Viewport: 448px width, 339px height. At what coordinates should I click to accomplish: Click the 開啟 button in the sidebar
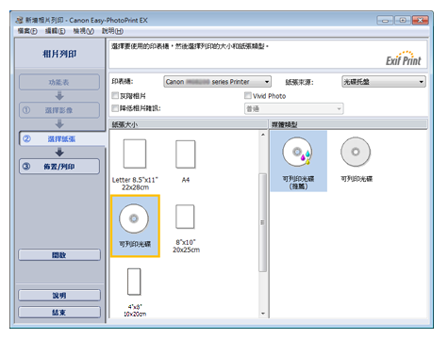[x=59, y=255]
